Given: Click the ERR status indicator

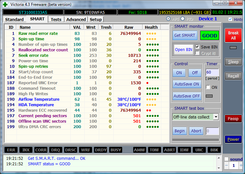Looking at the screenshot, I should point(11,150).
